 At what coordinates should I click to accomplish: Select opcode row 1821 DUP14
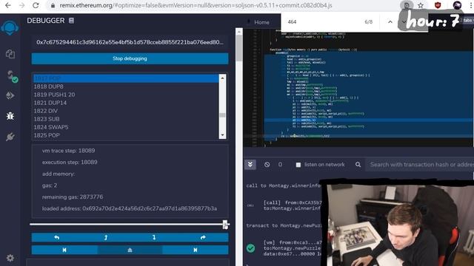pyautogui.click(x=125, y=103)
